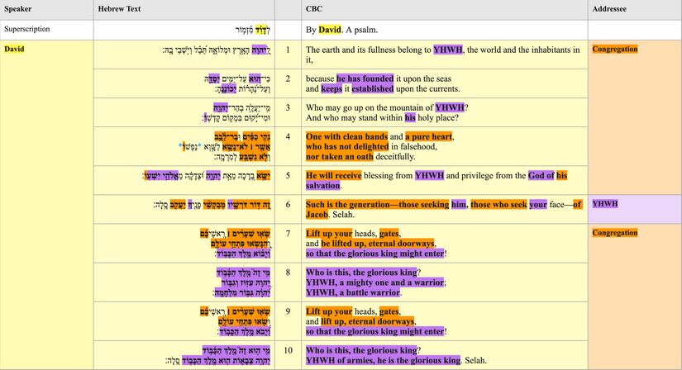Select the "CBC" column header
Image resolution: width=682 pixels, height=370 pixels.
click(x=314, y=9)
